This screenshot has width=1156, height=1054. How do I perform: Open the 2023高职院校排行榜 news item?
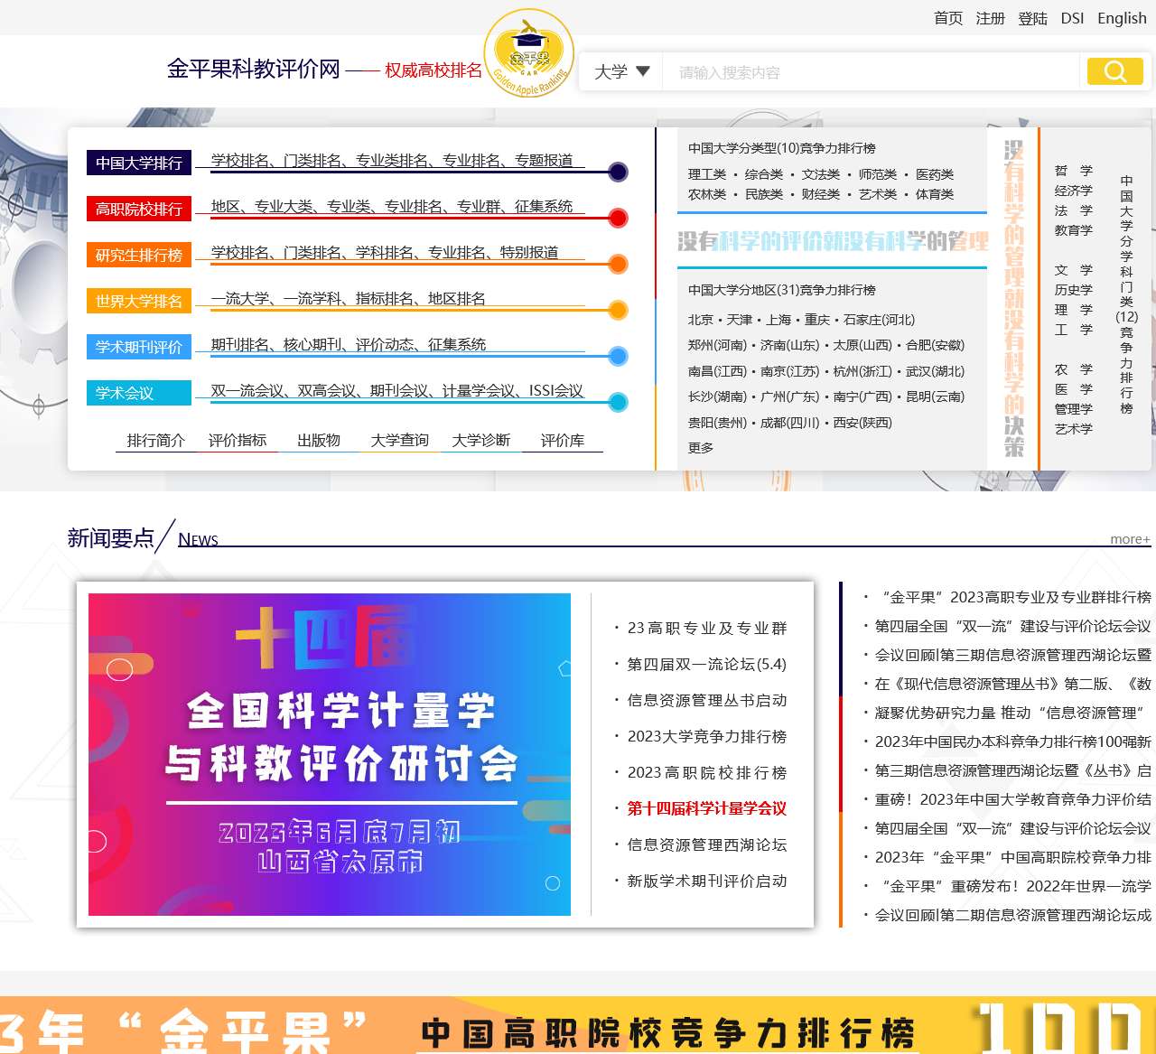(707, 772)
